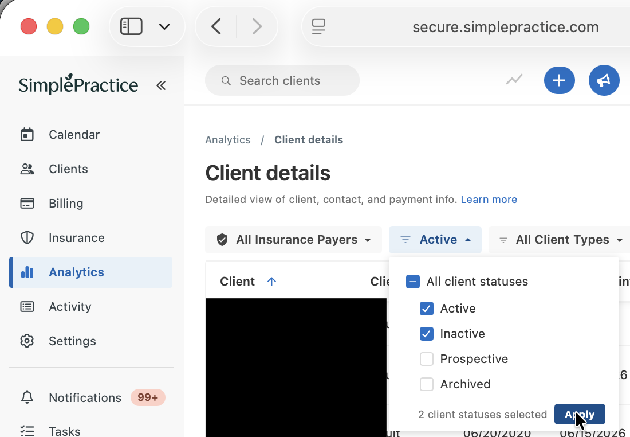This screenshot has height=437, width=630.
Task: Click the Analytics bar chart icon
Action: pos(27,272)
